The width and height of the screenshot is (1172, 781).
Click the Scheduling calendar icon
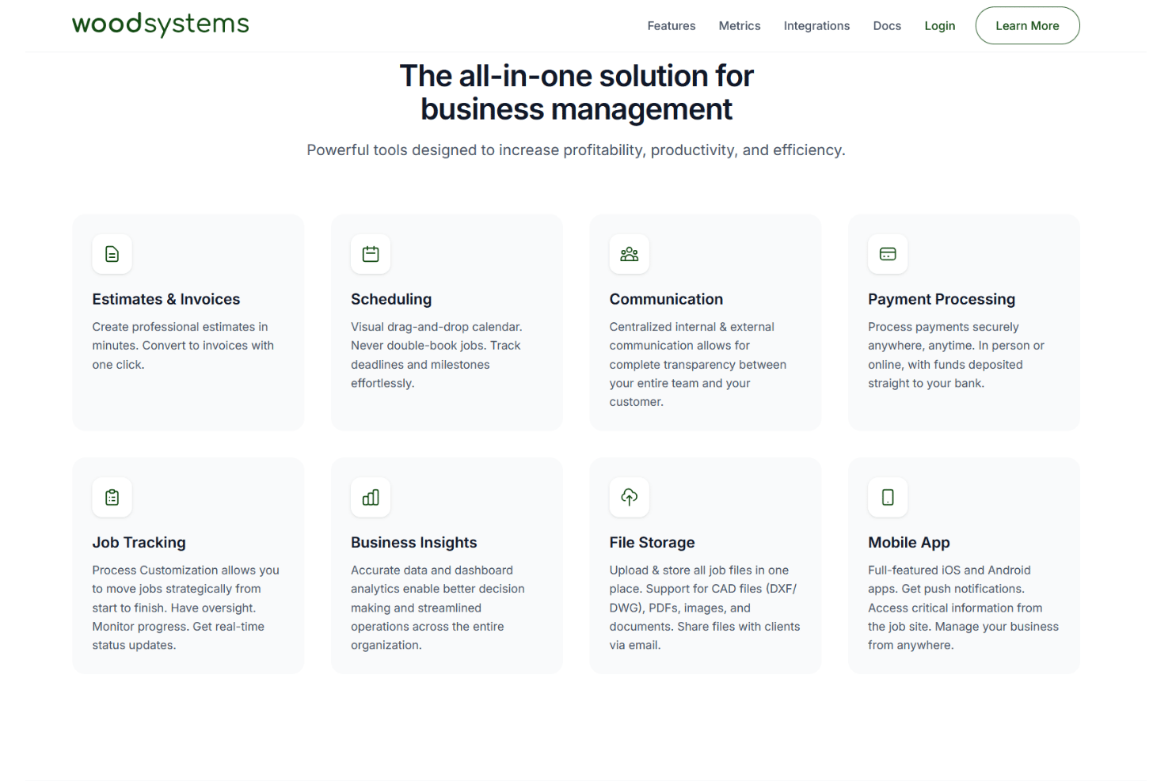(x=371, y=254)
